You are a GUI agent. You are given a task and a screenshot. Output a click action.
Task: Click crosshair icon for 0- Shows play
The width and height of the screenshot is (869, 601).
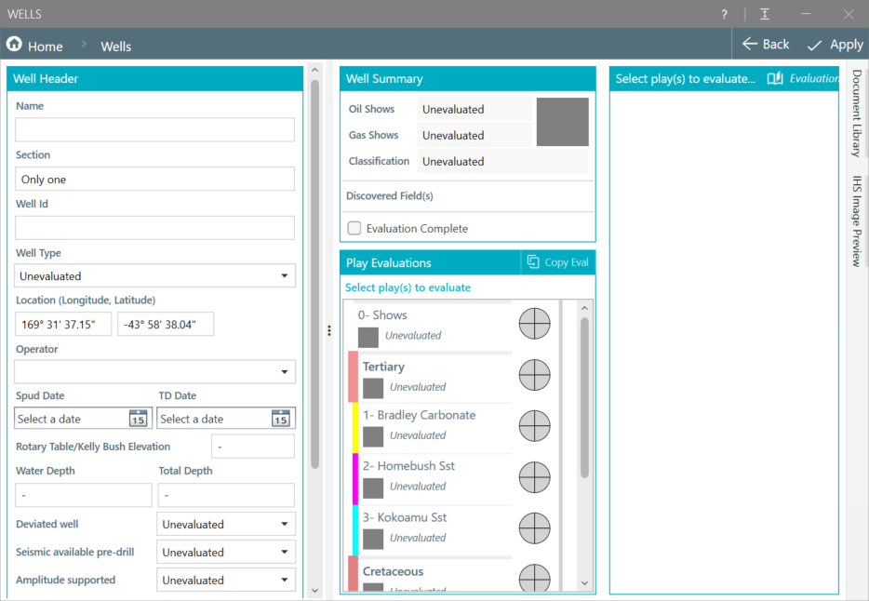pos(534,324)
